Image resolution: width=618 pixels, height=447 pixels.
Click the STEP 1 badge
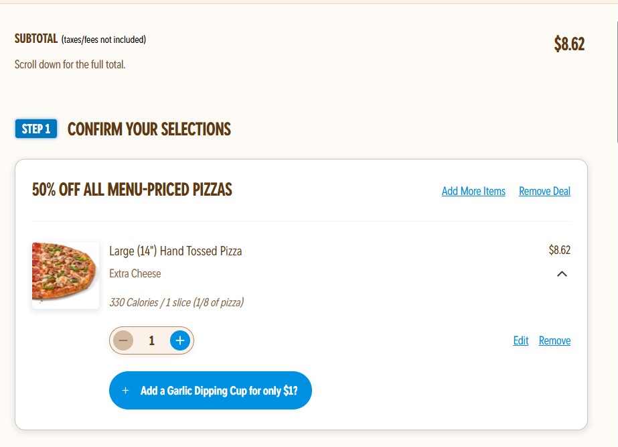[36, 129]
